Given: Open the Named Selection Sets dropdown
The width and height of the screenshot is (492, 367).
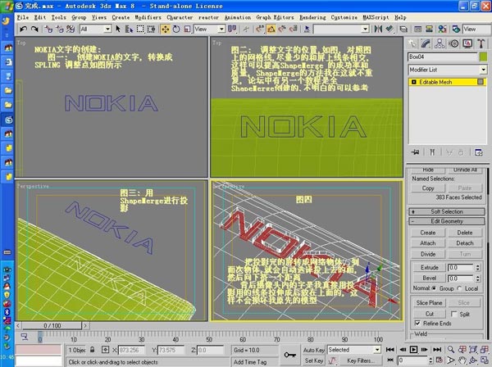Looking at the screenshot, I should pyautogui.click(x=365, y=29).
